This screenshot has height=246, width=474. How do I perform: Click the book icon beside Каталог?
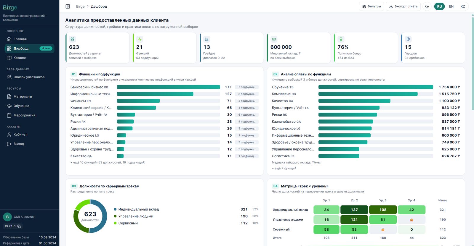coord(9,58)
